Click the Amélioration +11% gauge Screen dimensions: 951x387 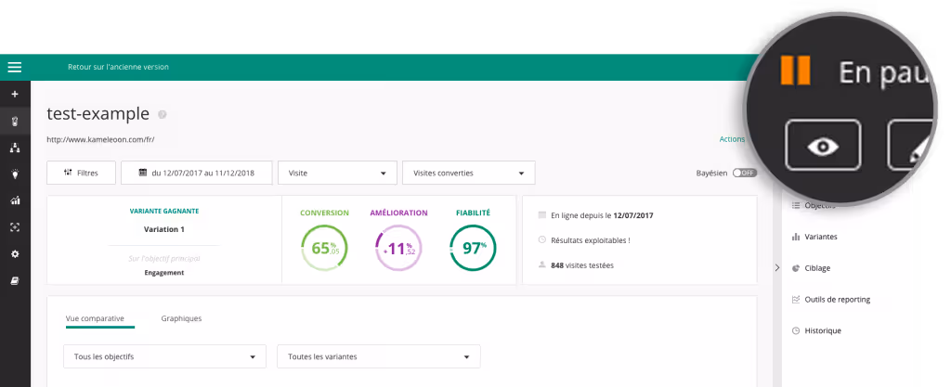(398, 248)
